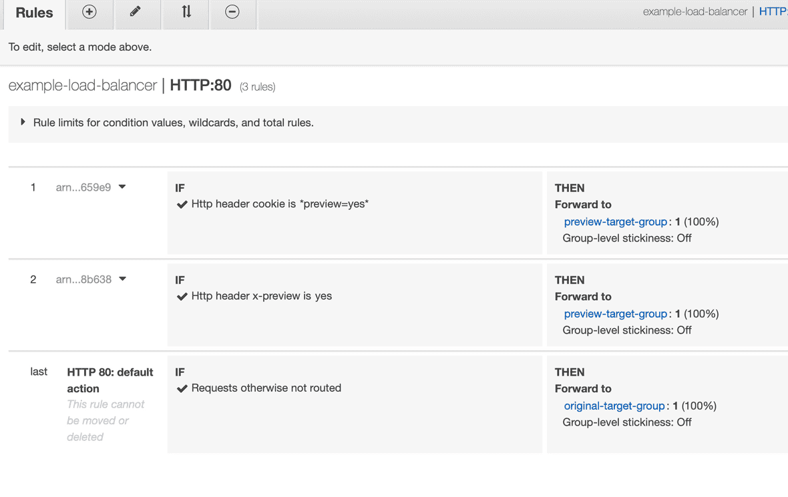Open original-target-group link in default rule

coord(614,406)
